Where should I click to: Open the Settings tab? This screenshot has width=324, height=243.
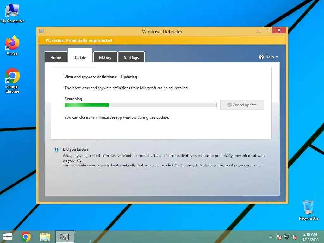click(x=131, y=57)
